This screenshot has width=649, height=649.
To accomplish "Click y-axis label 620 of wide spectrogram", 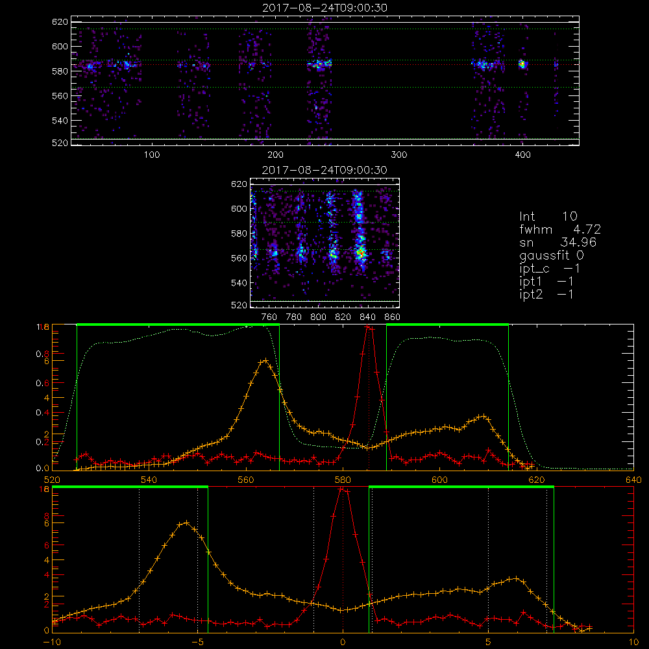I will pos(60,21).
